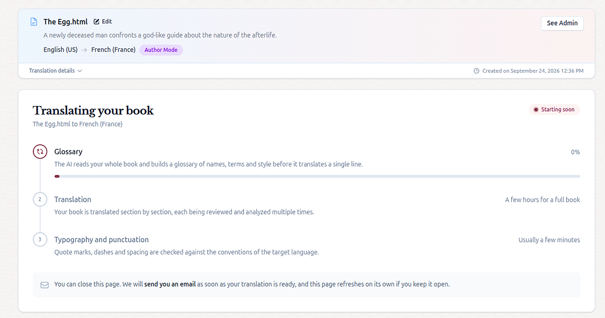Screen dimensions: 605x318
Task: Click the document file icon beside The Egg.html
Action: (34, 22)
